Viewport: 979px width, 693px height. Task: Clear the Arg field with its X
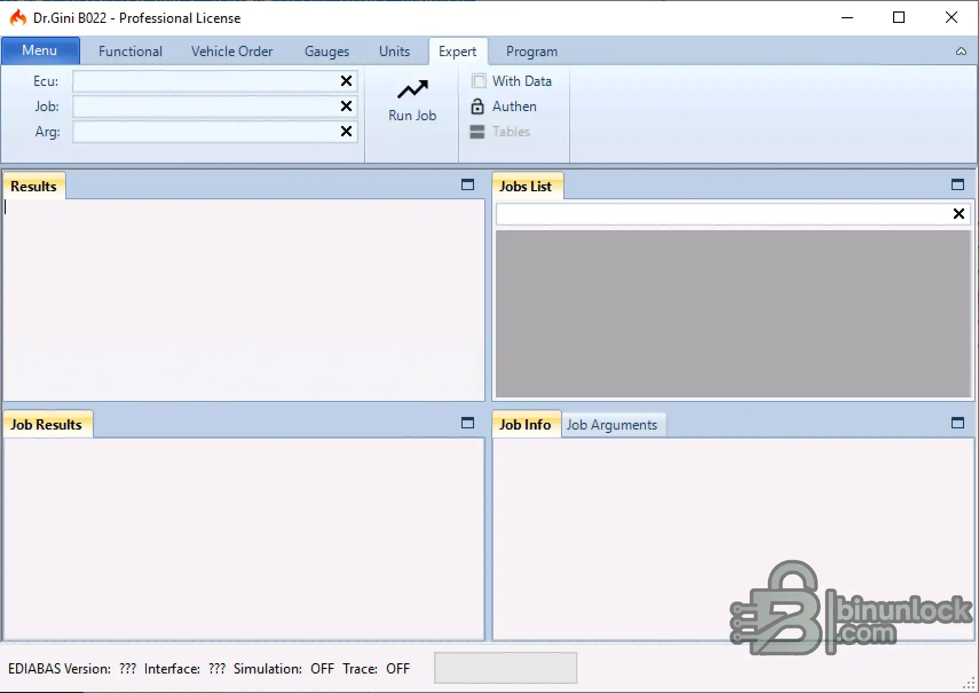pyautogui.click(x=346, y=131)
